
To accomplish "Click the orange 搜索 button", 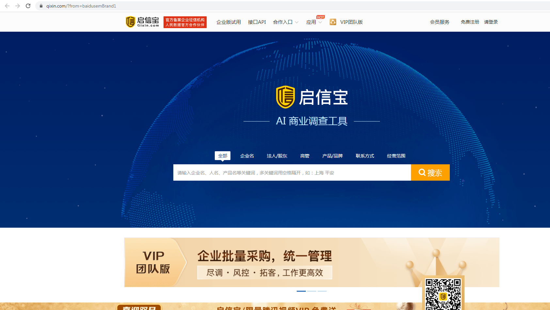I will click(430, 172).
